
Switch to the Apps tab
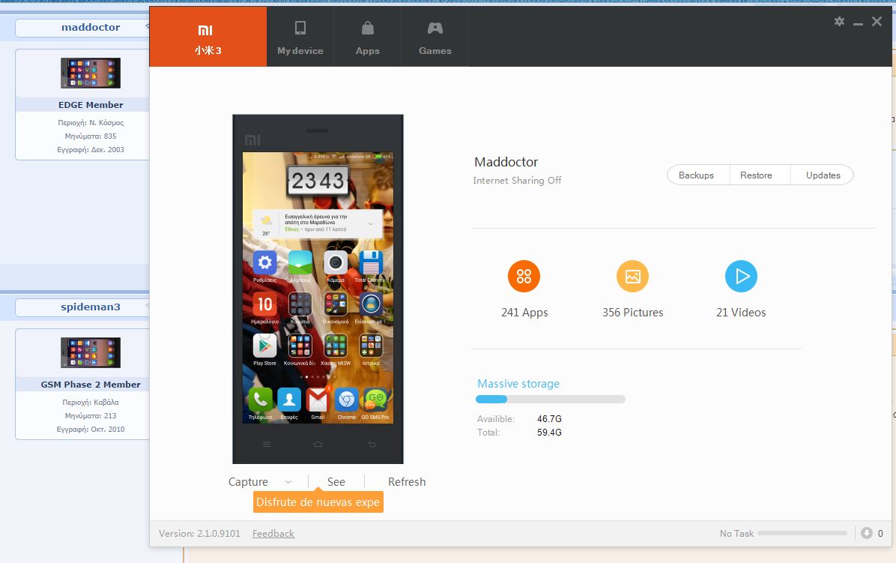367,37
